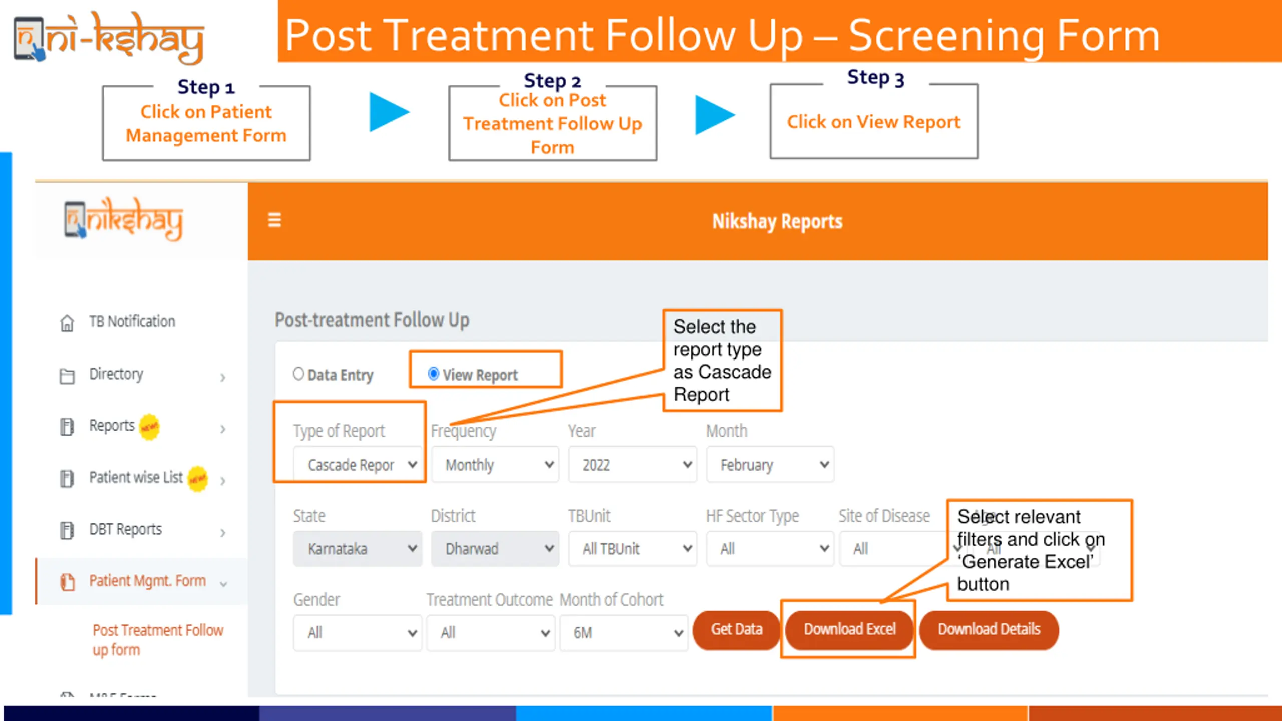The height and width of the screenshot is (721, 1282).
Task: Expand the DBT Reports chevron
Action: coord(223,532)
